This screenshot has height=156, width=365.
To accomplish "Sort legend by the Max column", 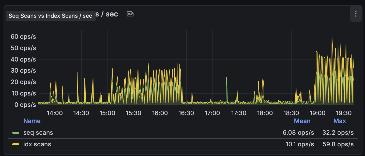I will point(340,121).
